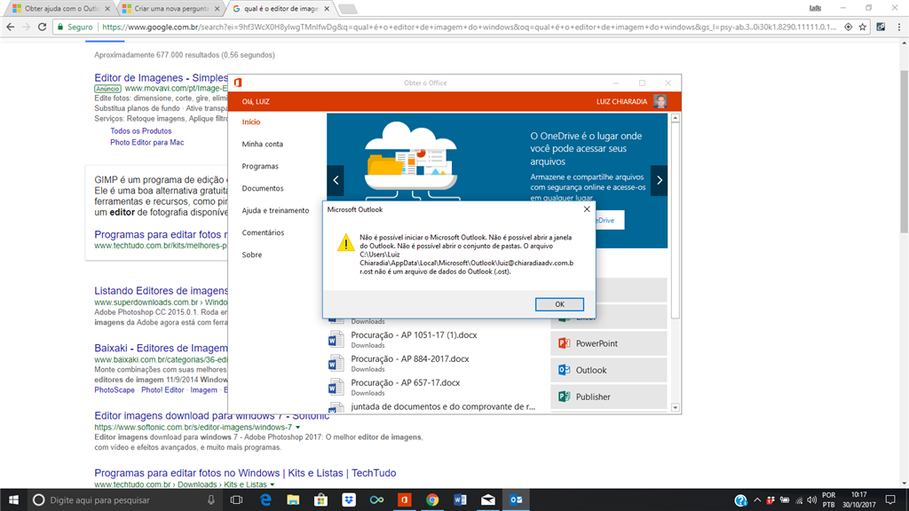909x511 pixels.
Task: Switch to 'Criar uma nova pergunta' Chrome tab
Action: (170, 9)
